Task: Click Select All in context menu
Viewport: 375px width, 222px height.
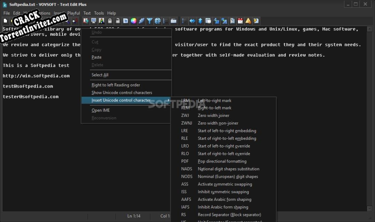Action: [x=100, y=75]
